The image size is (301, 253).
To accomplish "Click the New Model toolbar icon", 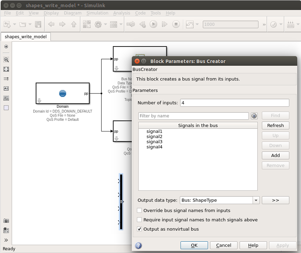I will coord(7,25).
